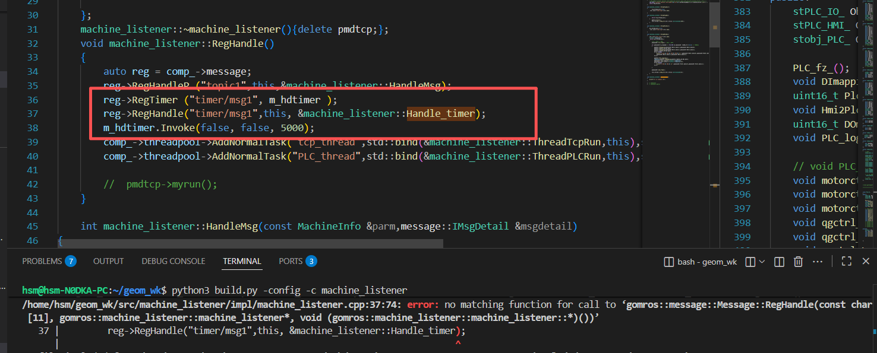Open the terminal's more actions ellipsis
This screenshot has height=353, width=877.
(x=819, y=262)
